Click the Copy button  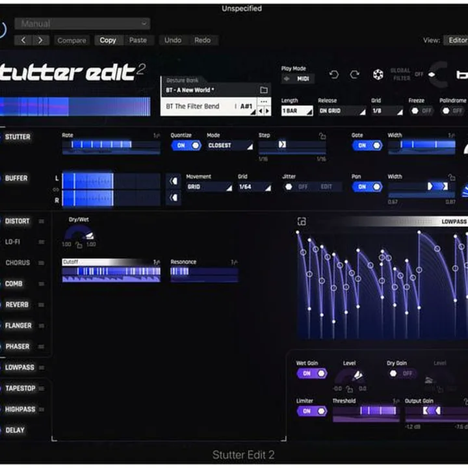pyautogui.click(x=108, y=40)
